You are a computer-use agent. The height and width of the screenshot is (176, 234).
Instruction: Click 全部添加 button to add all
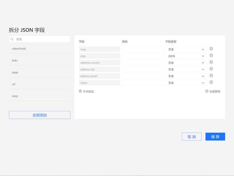coord(39,115)
